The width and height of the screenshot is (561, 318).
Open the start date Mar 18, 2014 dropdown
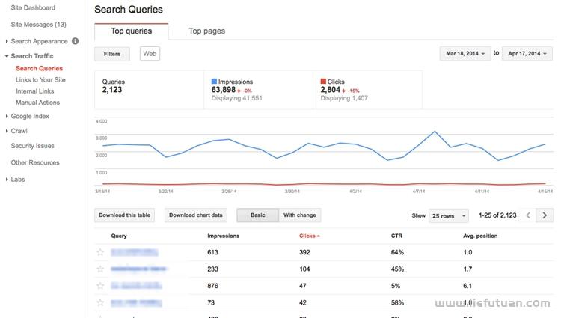(x=465, y=54)
